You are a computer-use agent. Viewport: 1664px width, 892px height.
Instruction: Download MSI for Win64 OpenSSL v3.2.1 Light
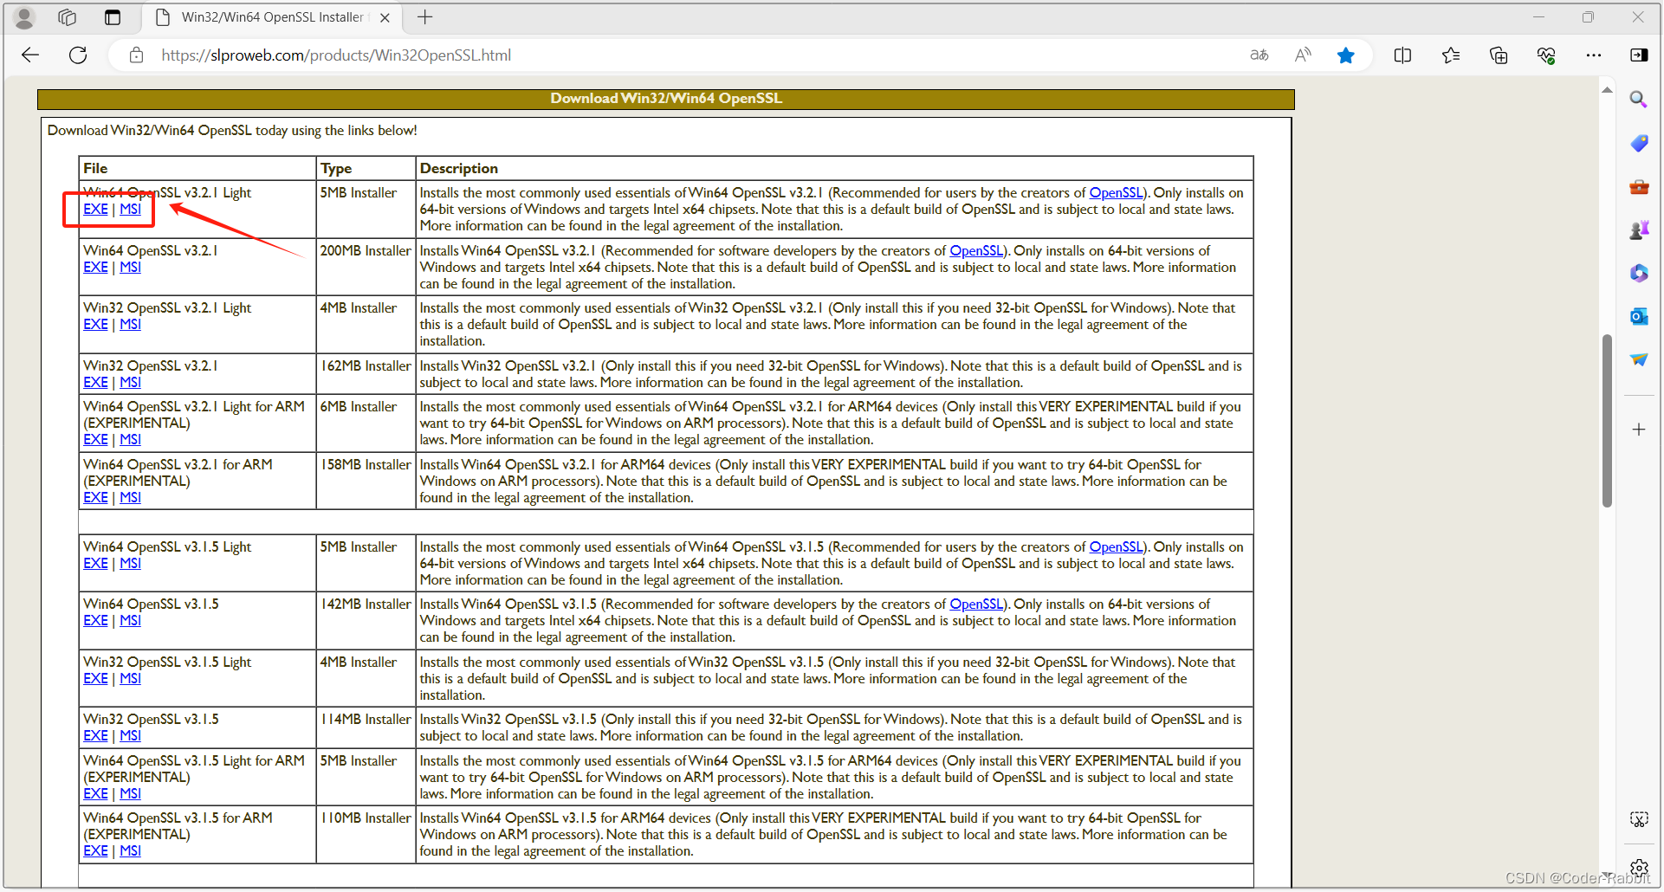click(x=130, y=210)
